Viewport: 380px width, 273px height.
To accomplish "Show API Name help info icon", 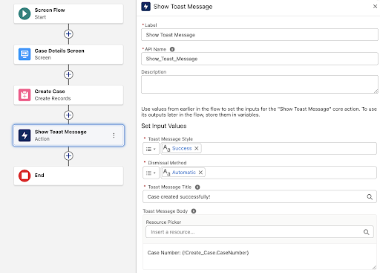I will point(172,49).
